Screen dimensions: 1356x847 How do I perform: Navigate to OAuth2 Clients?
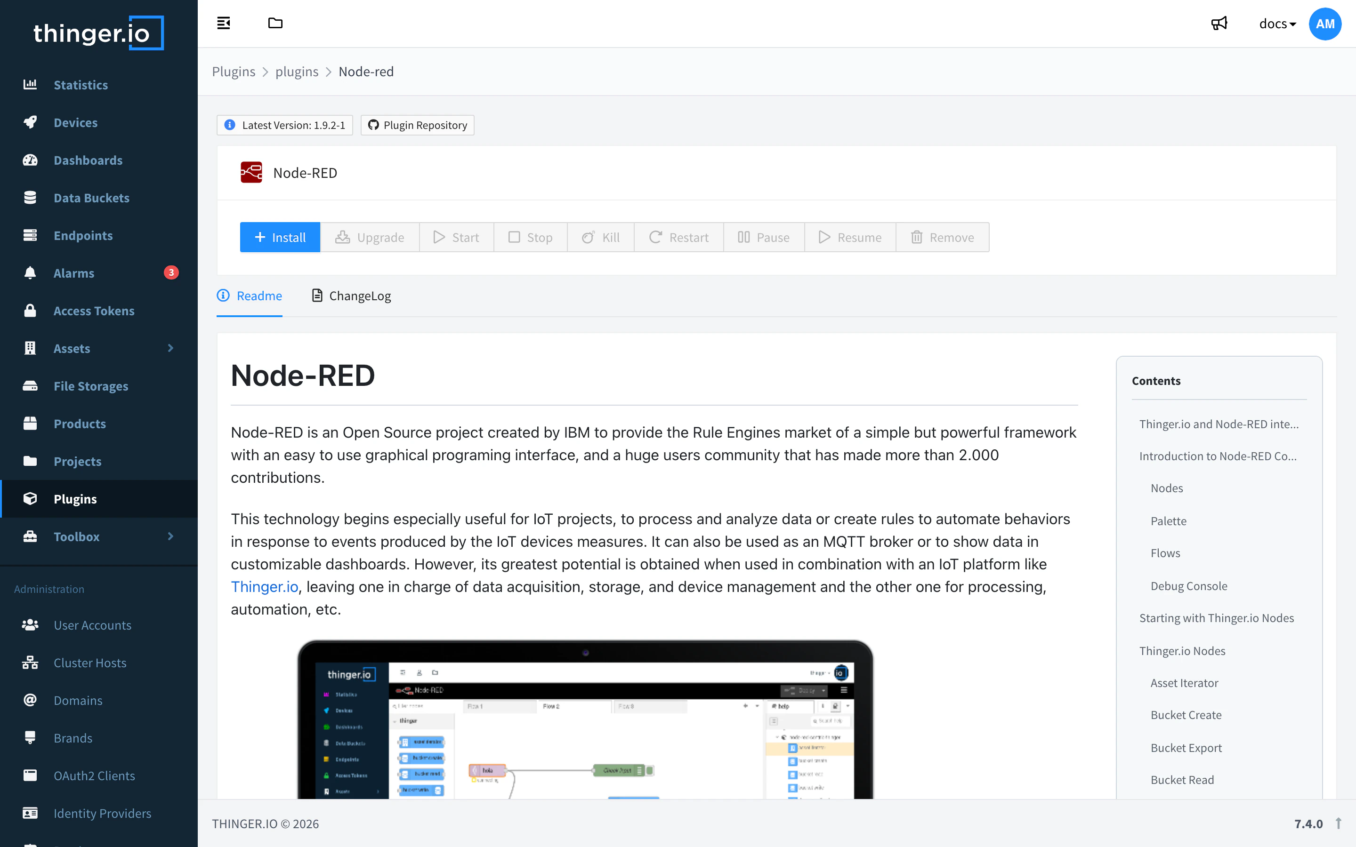pyautogui.click(x=98, y=775)
